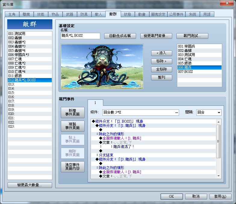Open the 武器 tab
Viewport: 236px width, 204px height.
point(70,14)
